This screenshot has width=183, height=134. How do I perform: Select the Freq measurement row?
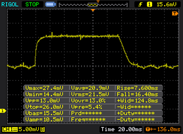(x=88, y=119)
